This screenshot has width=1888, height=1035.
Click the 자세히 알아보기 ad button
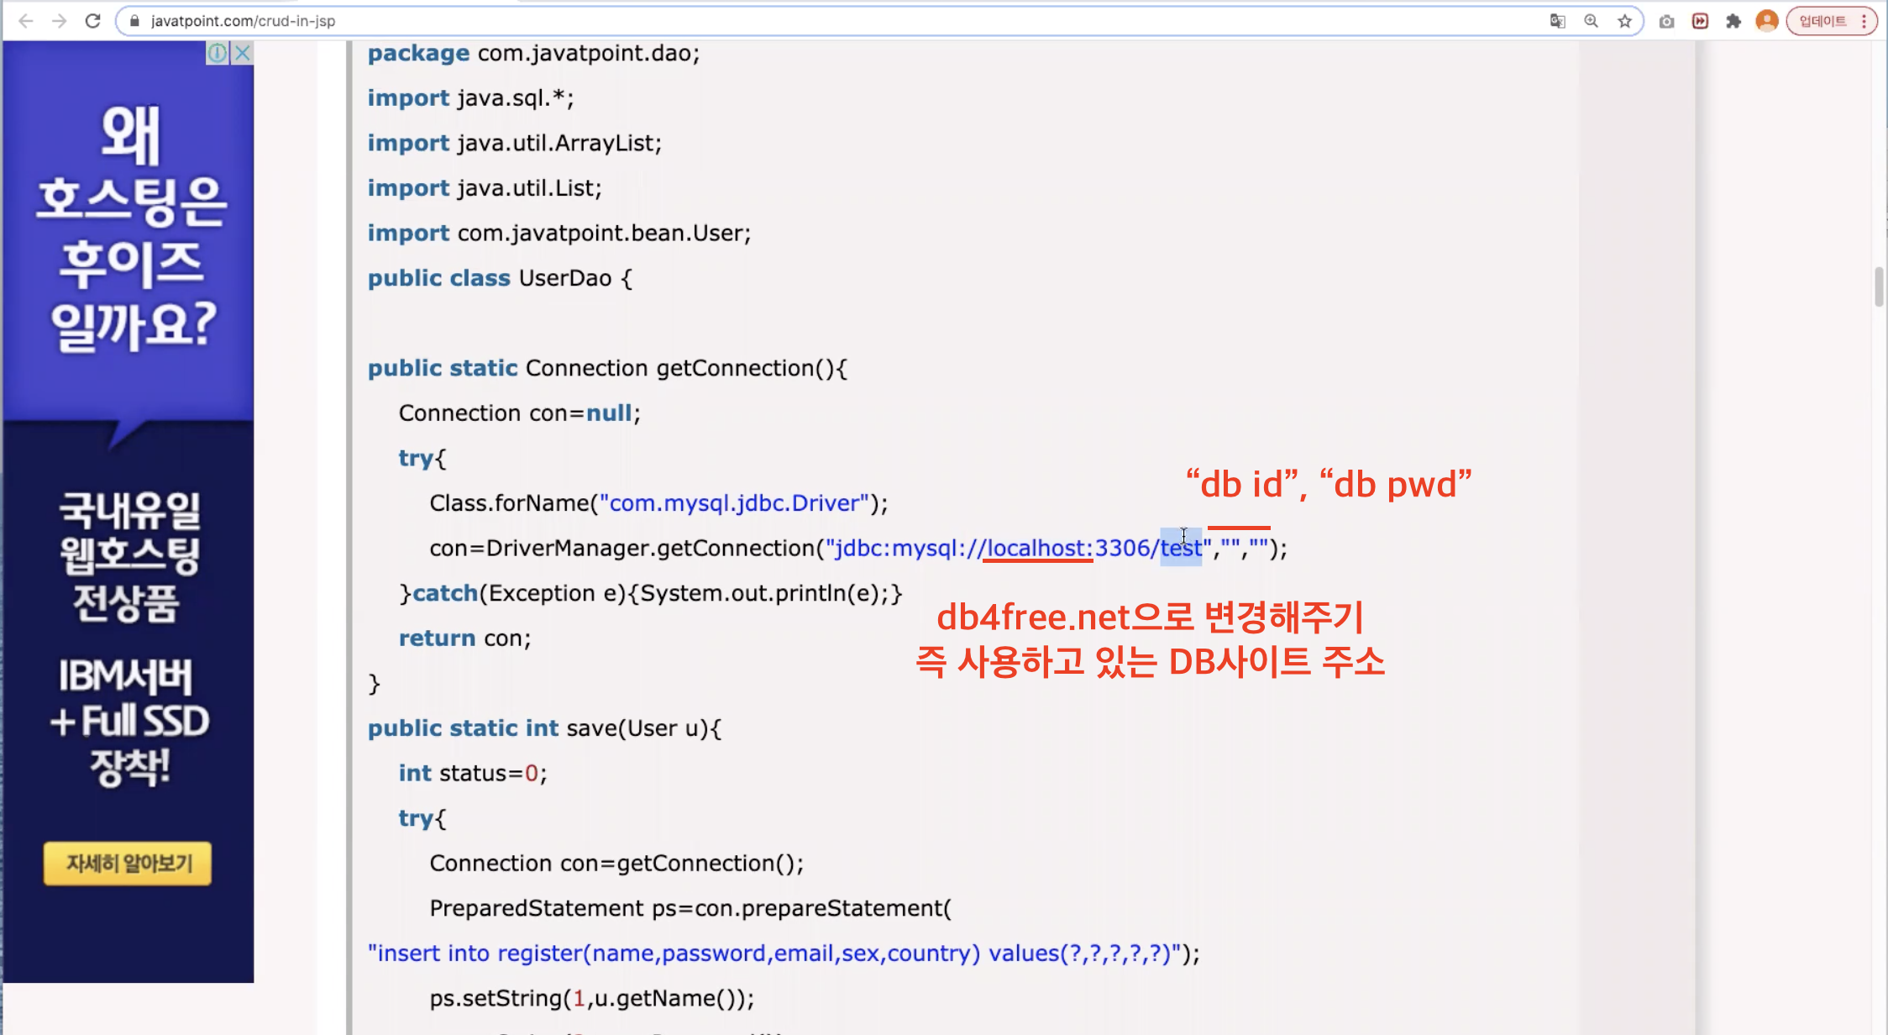[x=128, y=863]
